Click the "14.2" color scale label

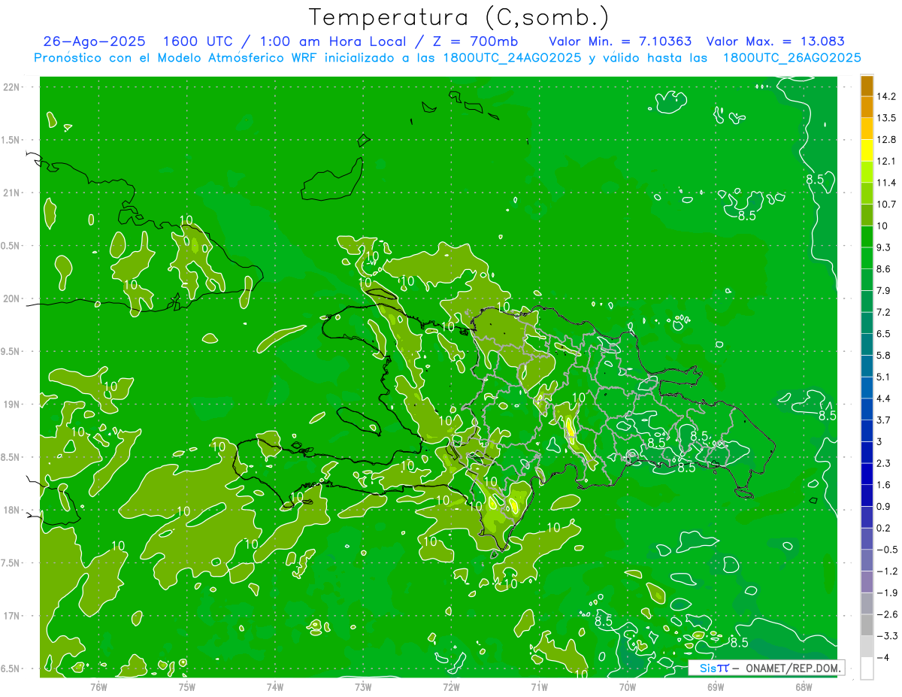(x=887, y=96)
